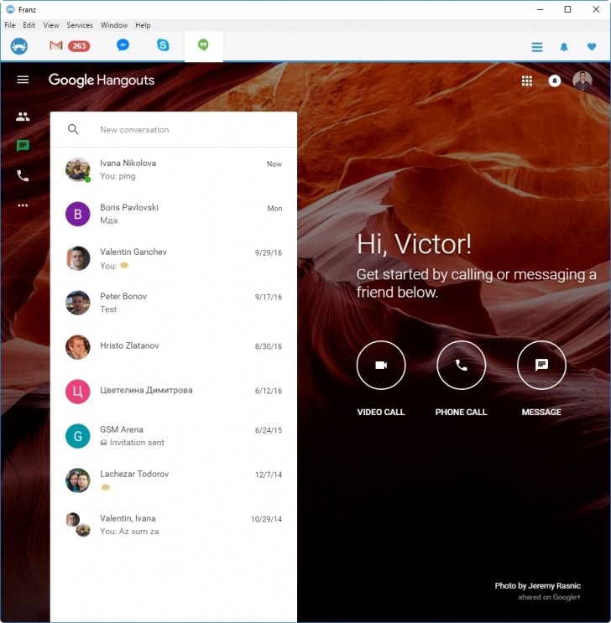
Task: Toggle Franz notifications bell
Action: pos(564,47)
